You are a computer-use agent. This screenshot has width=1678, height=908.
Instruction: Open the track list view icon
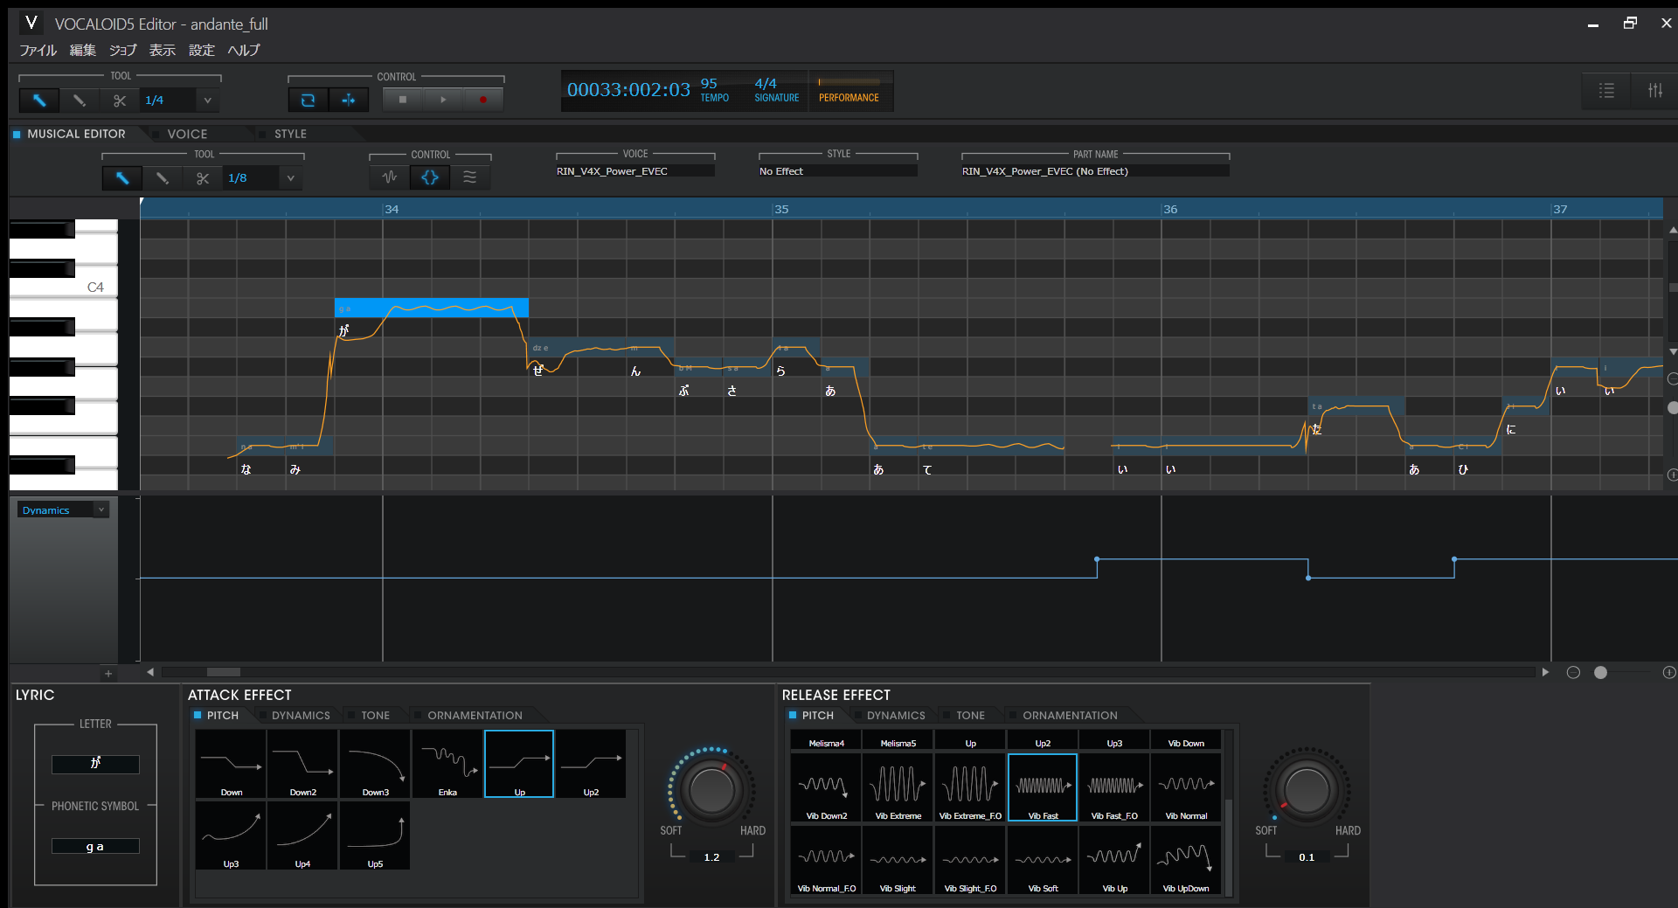(x=1606, y=90)
